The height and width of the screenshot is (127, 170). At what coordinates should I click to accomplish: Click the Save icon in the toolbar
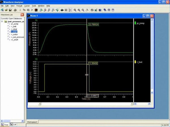pyautogui.click(x=10, y=10)
